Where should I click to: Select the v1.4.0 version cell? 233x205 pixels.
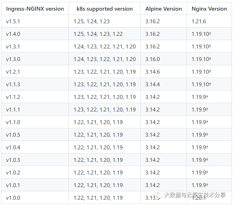tap(35, 34)
